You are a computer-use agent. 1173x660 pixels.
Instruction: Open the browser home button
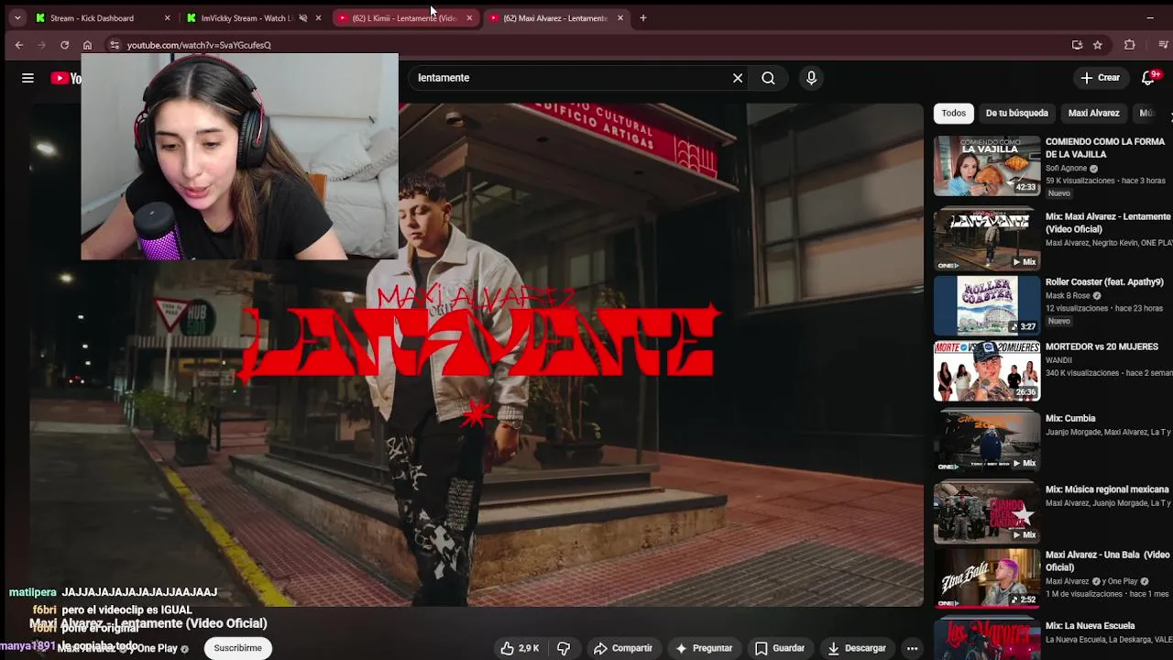(87, 45)
